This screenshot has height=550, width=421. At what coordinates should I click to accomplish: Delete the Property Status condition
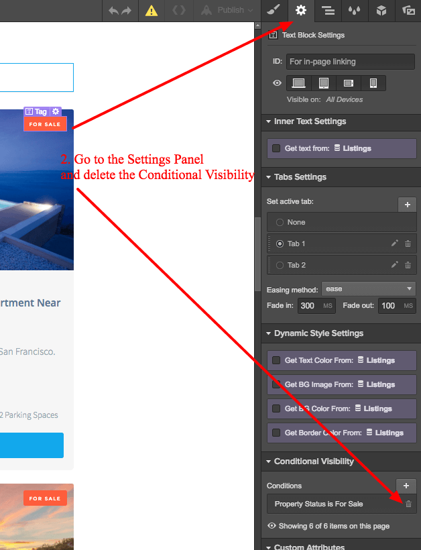point(408,504)
